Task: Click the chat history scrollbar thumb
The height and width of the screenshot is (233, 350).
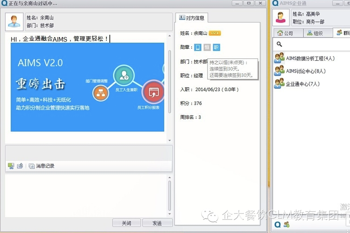Action: [169, 82]
